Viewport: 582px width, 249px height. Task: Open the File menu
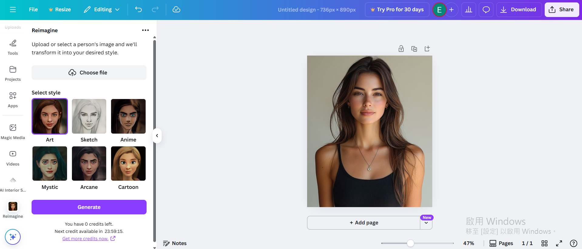coord(33,10)
